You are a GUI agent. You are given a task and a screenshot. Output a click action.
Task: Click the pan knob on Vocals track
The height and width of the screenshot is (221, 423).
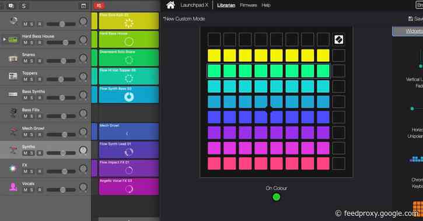83,187
